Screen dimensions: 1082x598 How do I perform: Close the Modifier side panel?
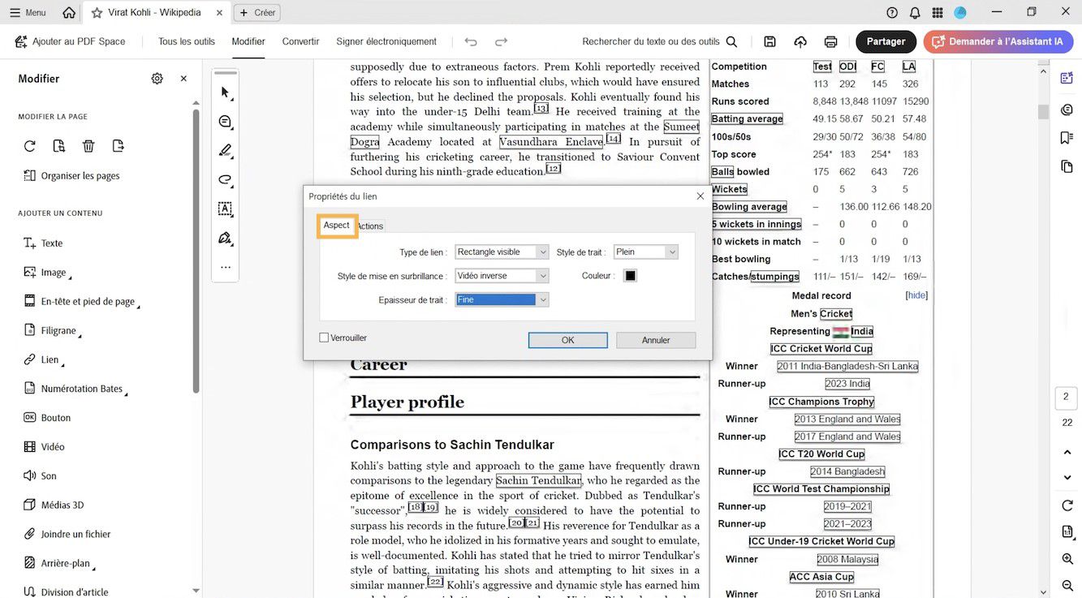[183, 79]
